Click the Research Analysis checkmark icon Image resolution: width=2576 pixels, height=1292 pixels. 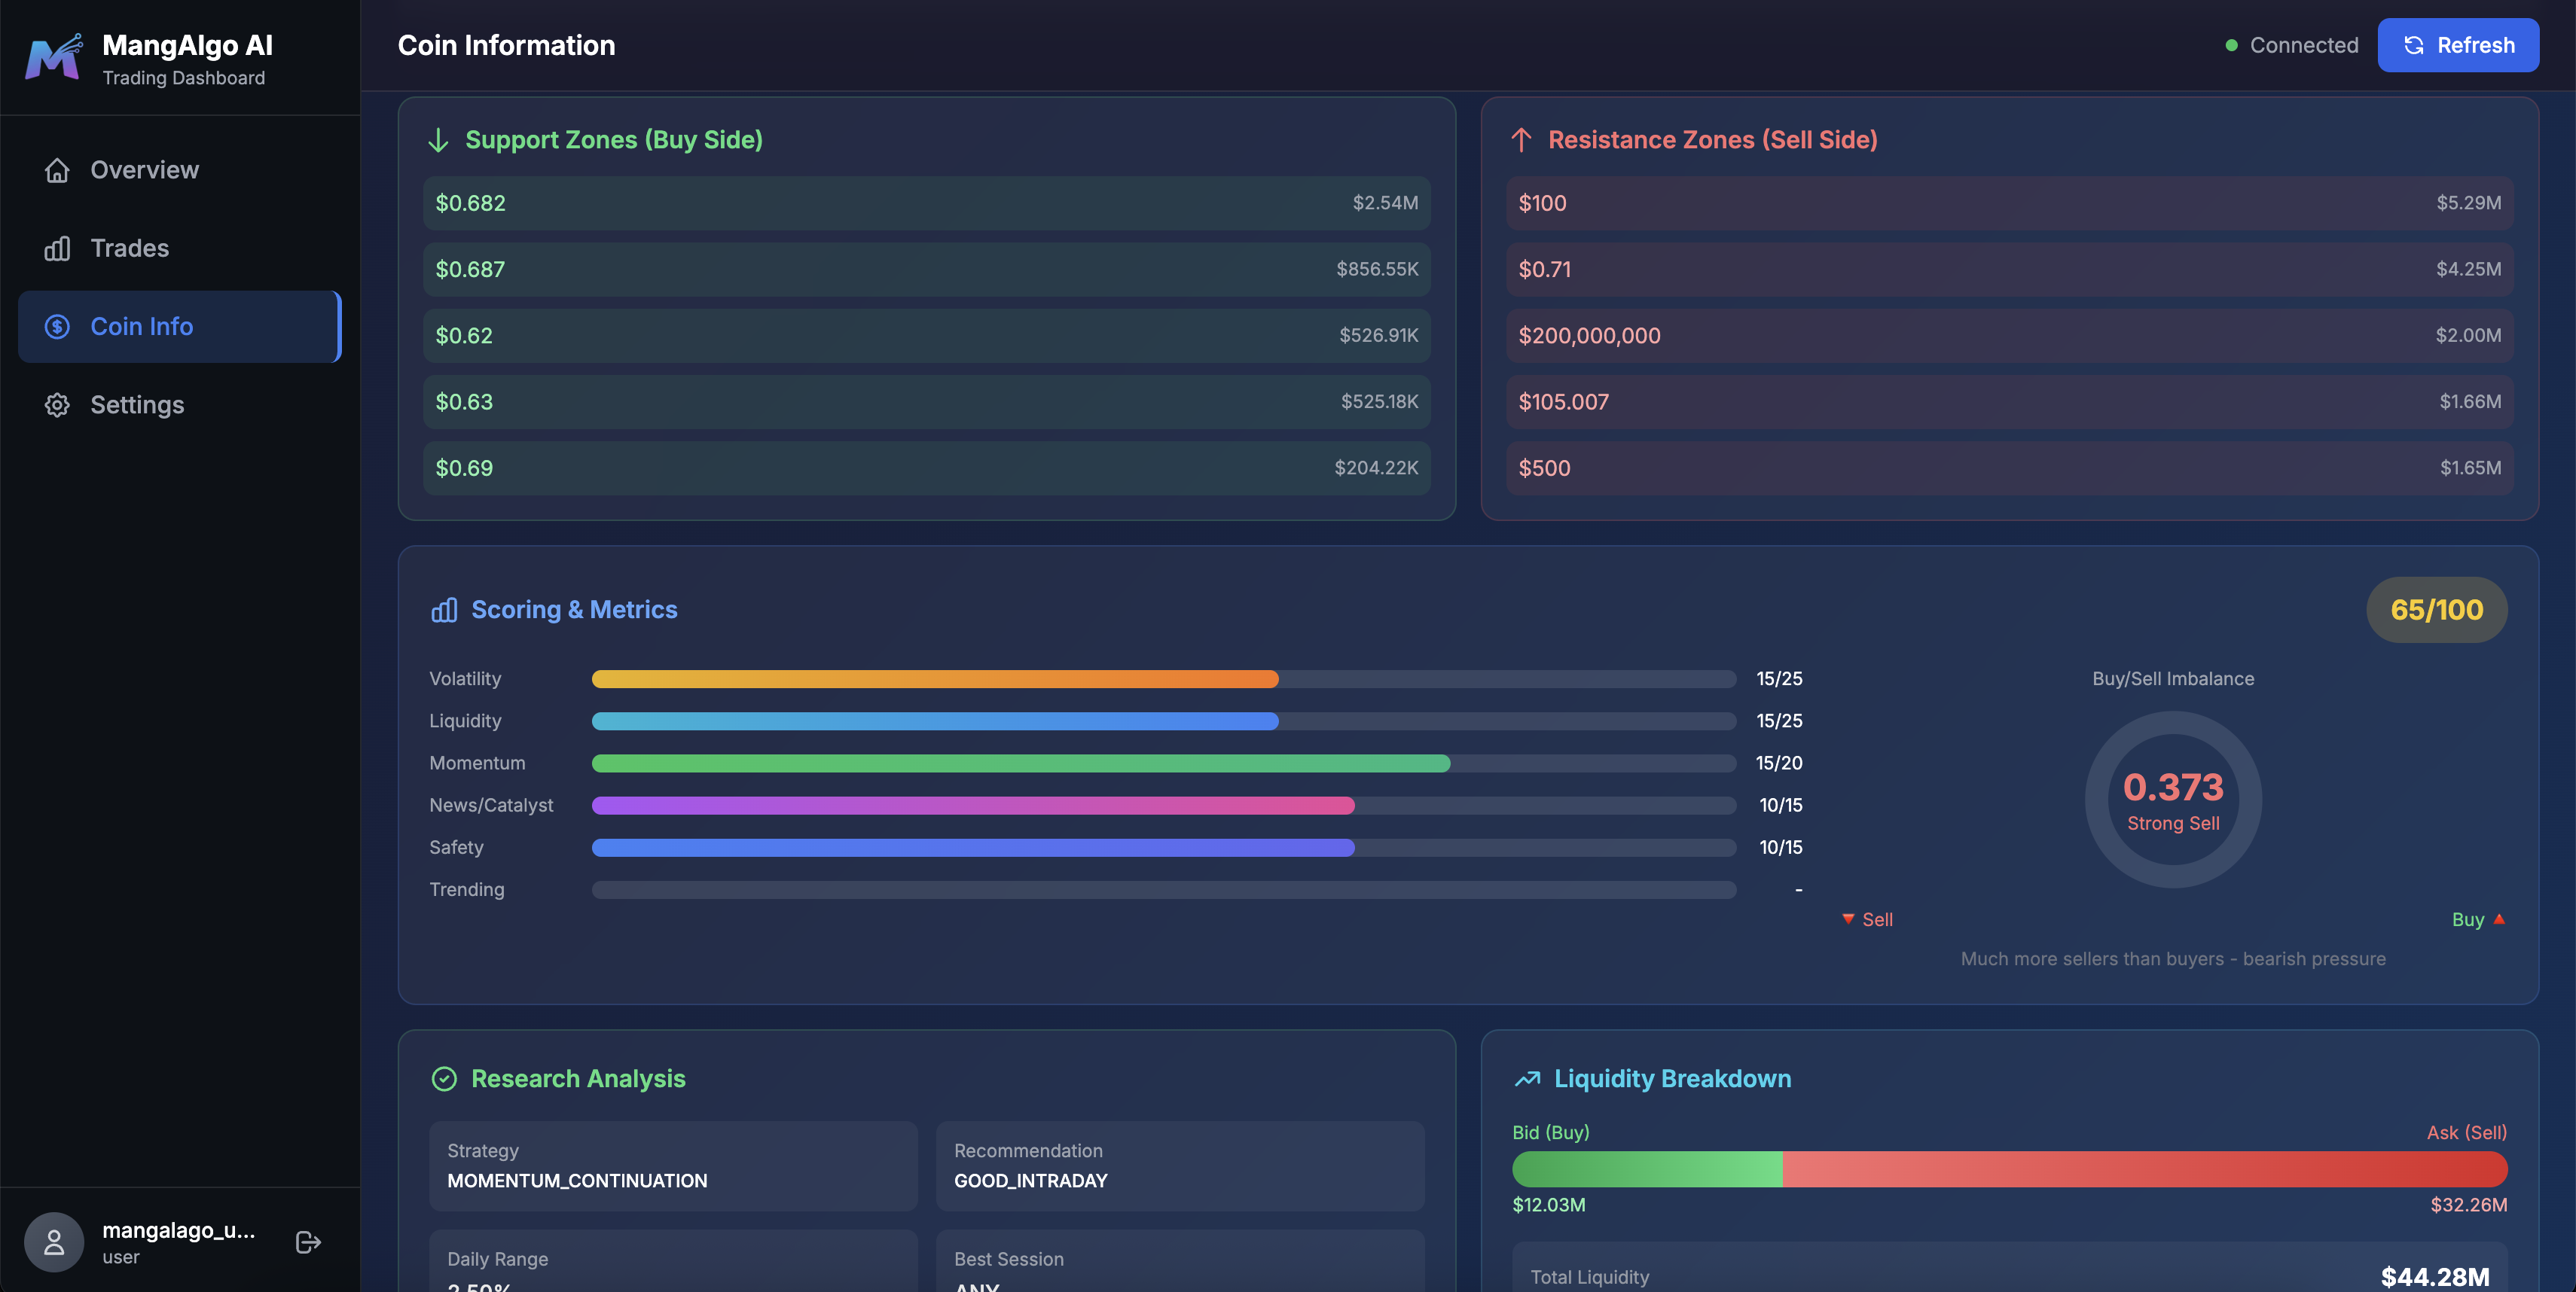point(444,1079)
